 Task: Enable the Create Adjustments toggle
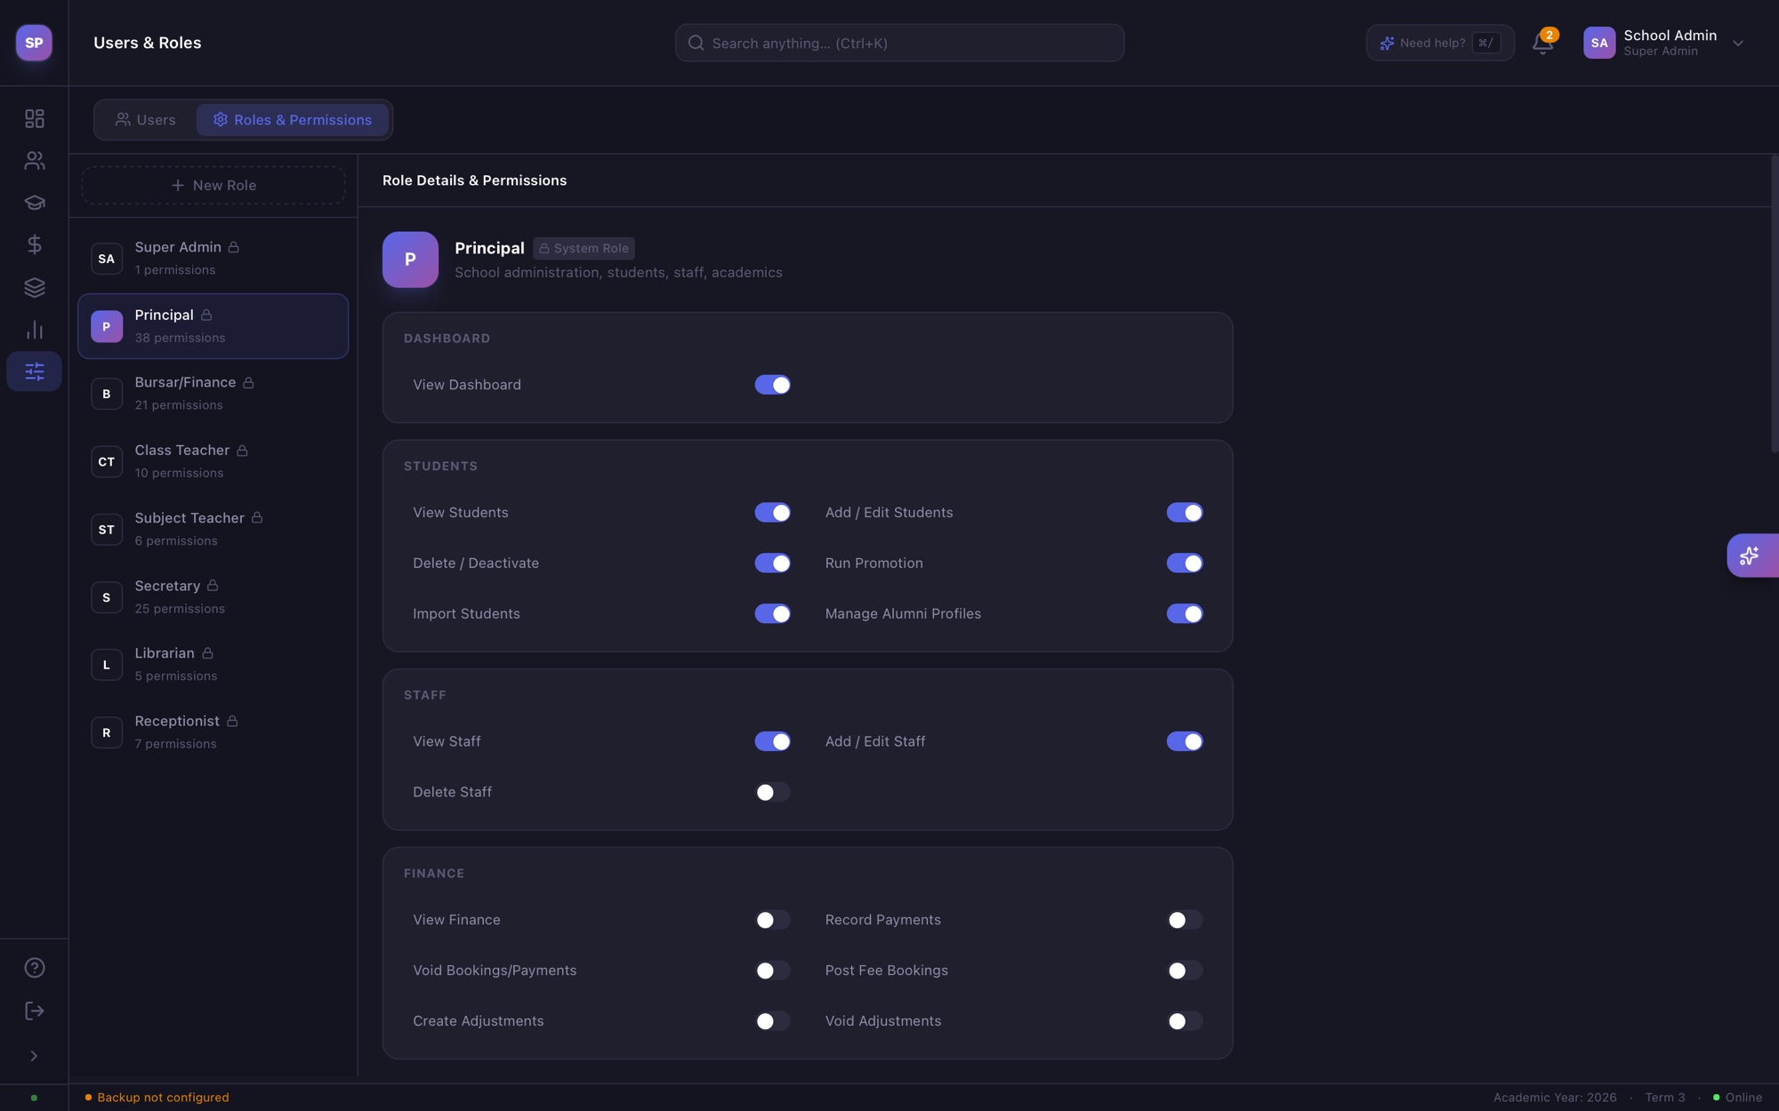772,1021
